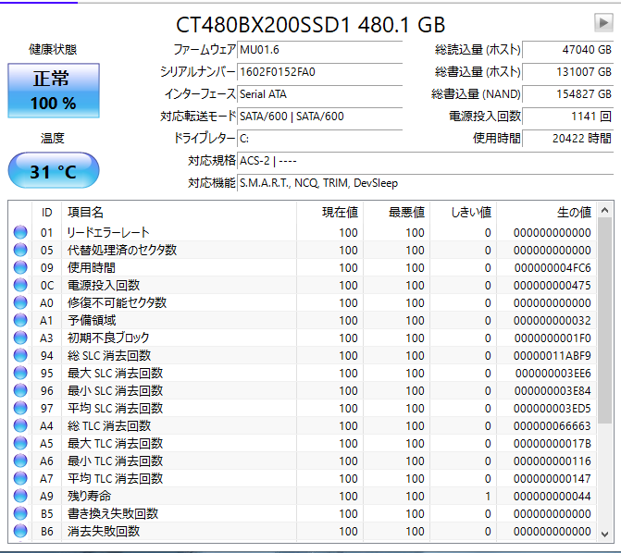Viewport: 621px width, 553px height.
Task: Click the 健康状態 label
Action: tap(53, 50)
